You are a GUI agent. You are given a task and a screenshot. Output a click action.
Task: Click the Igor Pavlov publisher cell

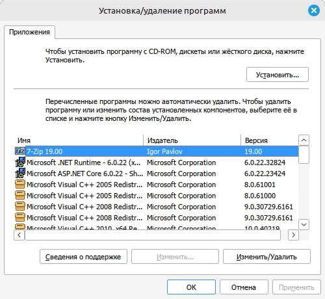[164, 151]
